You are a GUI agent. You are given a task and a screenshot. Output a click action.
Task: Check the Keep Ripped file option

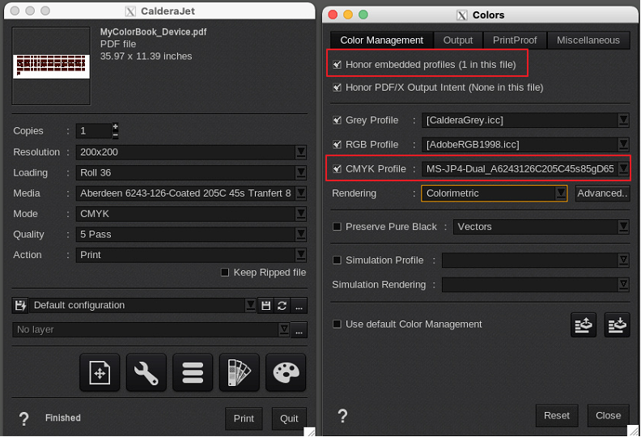(x=225, y=273)
